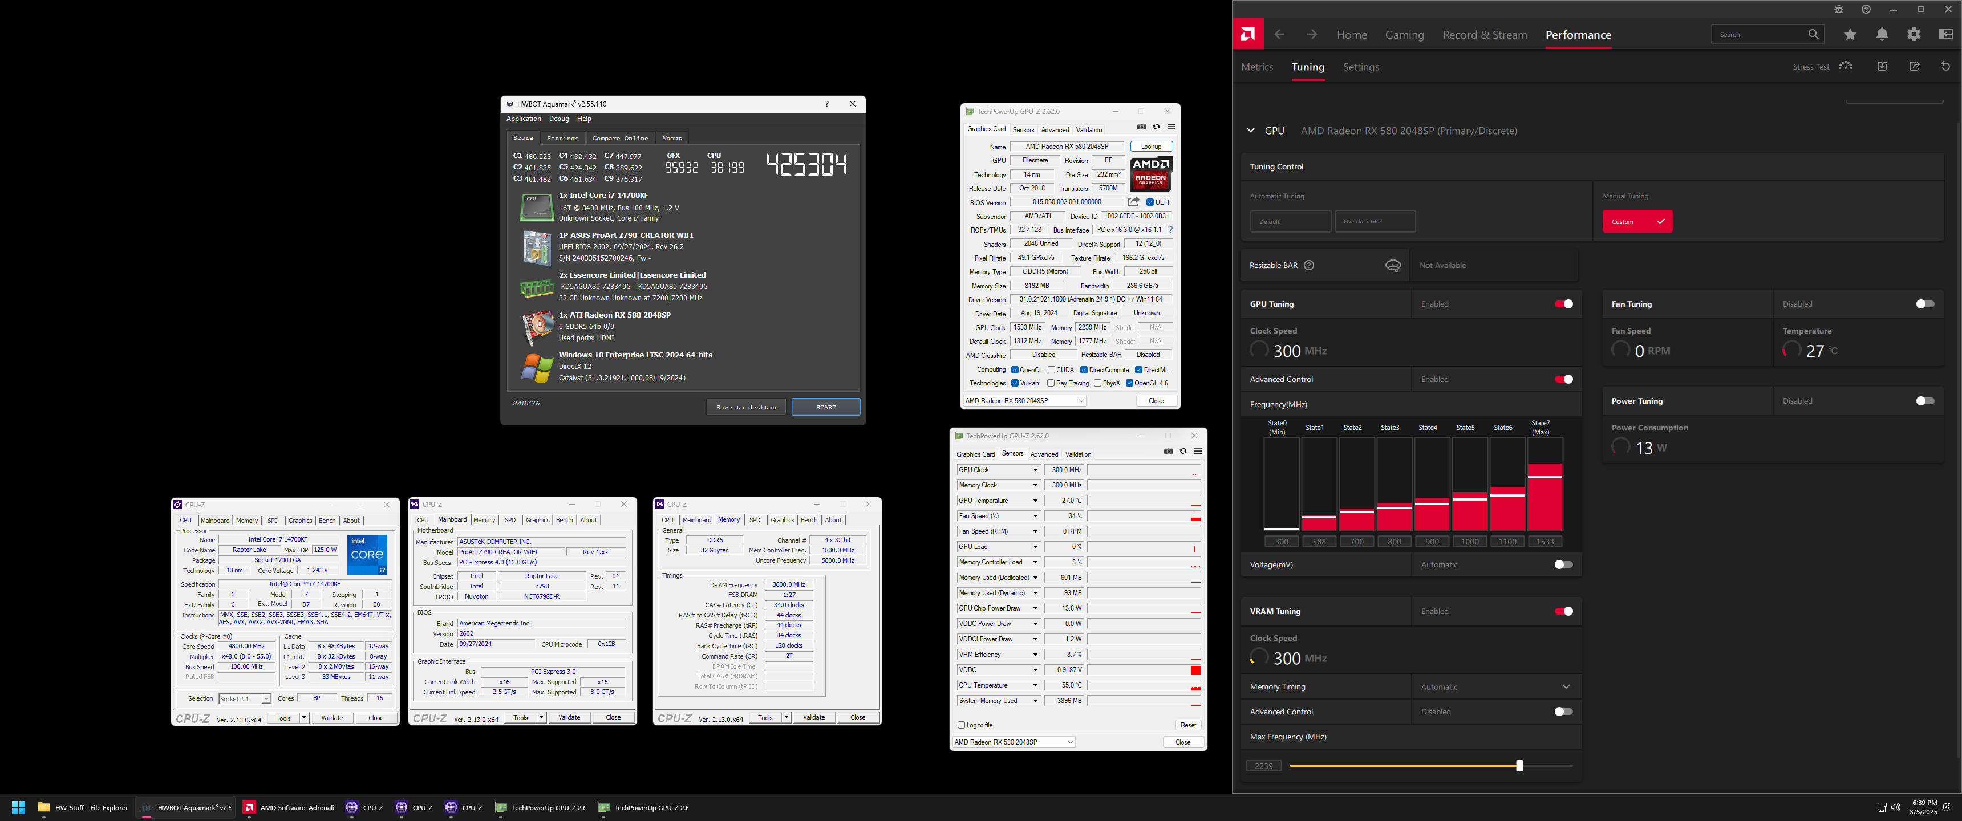Open SPD tab in CPU-Z Memory window
Screen dimensions: 1962x821
tap(755, 520)
